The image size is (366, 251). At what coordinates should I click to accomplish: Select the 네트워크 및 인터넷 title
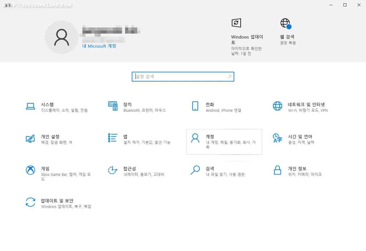(x=306, y=105)
